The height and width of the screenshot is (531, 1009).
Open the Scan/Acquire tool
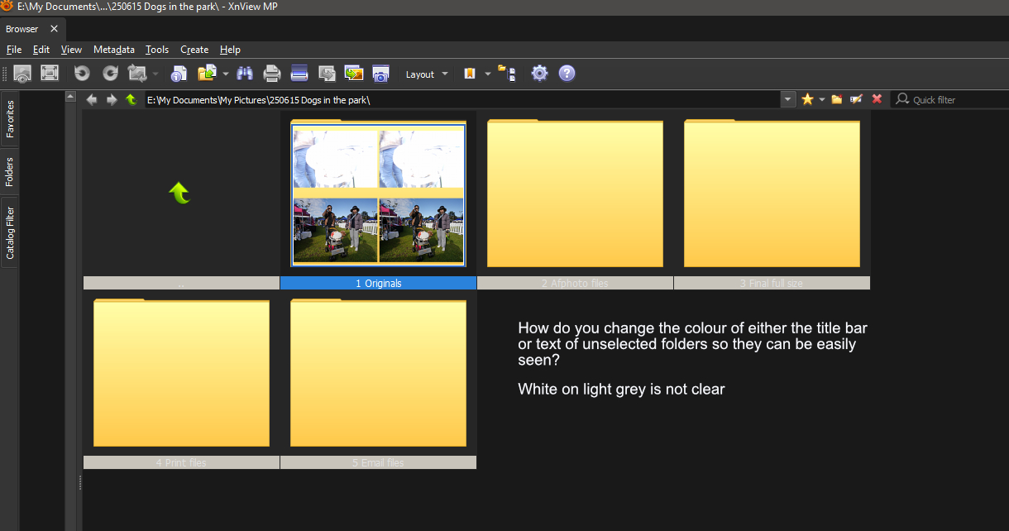pos(299,73)
